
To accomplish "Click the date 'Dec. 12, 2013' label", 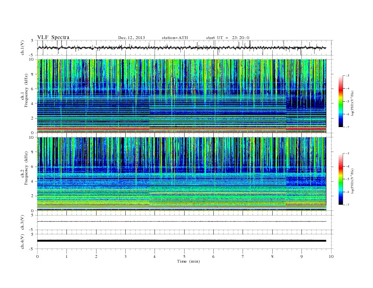I will coord(131,38).
